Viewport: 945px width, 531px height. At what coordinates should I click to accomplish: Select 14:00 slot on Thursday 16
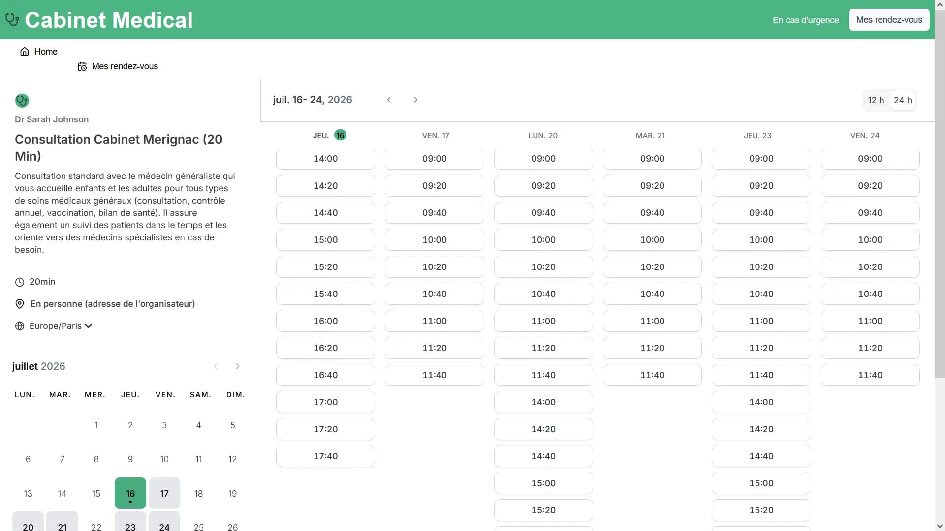(325, 159)
